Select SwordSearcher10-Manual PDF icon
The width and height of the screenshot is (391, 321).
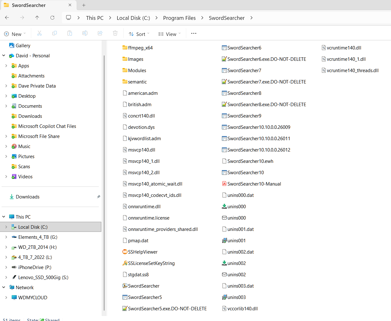224,184
